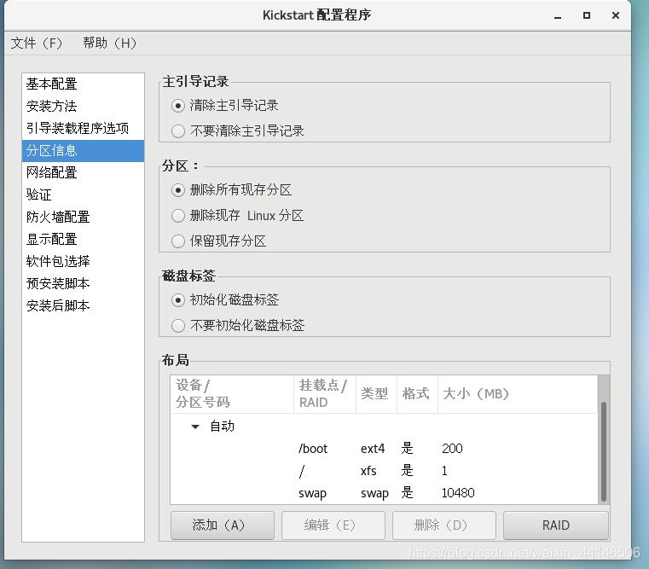
Task: Click the 格式 column header
Action: click(x=417, y=394)
